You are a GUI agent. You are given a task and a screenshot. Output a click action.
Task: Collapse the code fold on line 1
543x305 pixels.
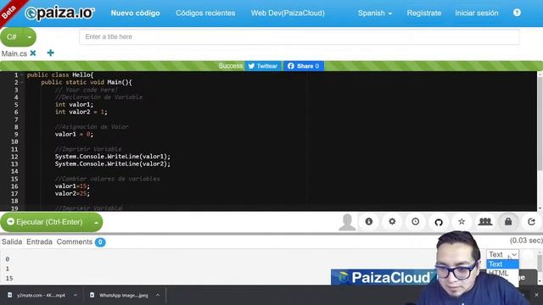[x=21, y=75]
